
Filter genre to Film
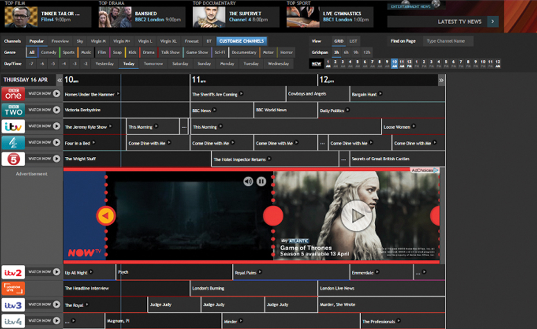pyautogui.click(x=102, y=53)
